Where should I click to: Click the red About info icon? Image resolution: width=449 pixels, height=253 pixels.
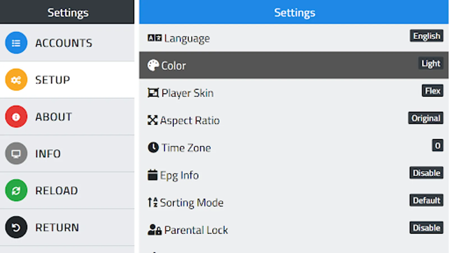click(16, 117)
